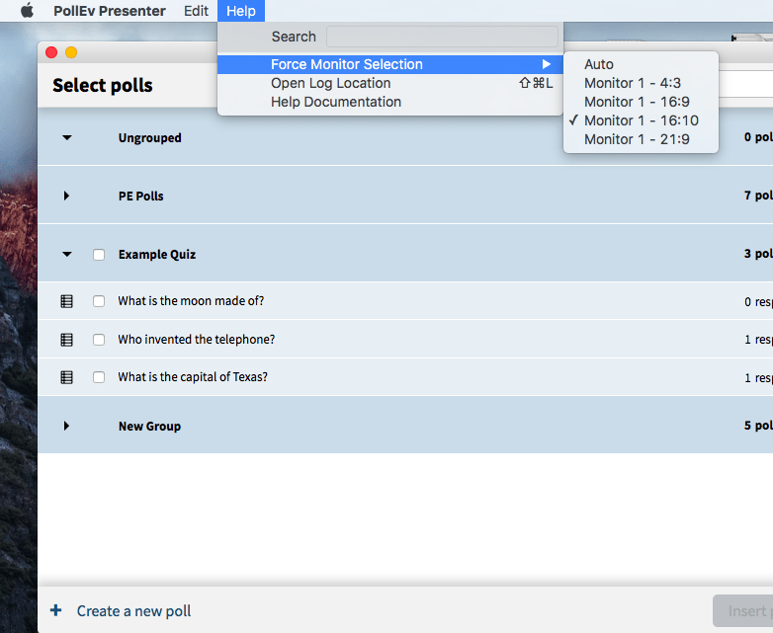Click the Select polls heading
The image size is (773, 633).
tap(103, 86)
